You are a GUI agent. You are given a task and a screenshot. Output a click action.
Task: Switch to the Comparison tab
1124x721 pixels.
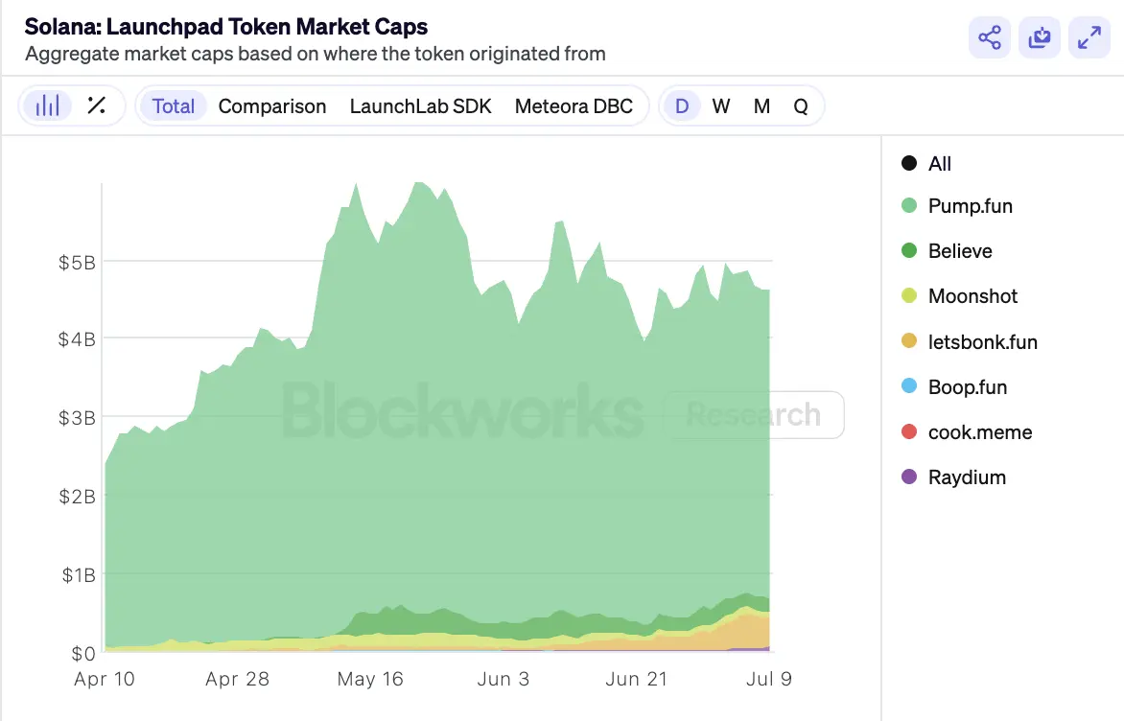pyautogui.click(x=272, y=106)
